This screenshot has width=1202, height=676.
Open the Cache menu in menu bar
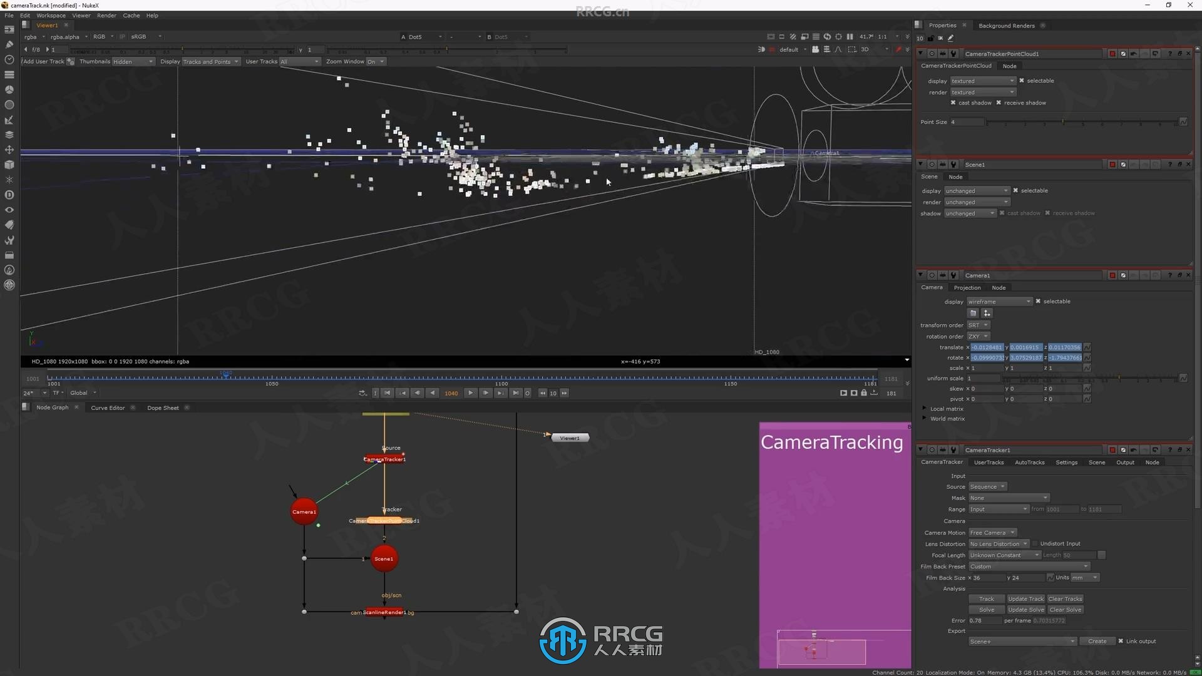click(131, 15)
